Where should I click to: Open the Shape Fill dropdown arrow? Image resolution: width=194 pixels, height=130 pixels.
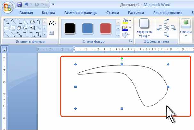(130, 21)
